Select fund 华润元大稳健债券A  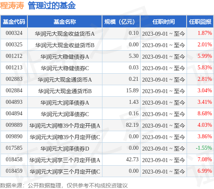click(x=65, y=57)
